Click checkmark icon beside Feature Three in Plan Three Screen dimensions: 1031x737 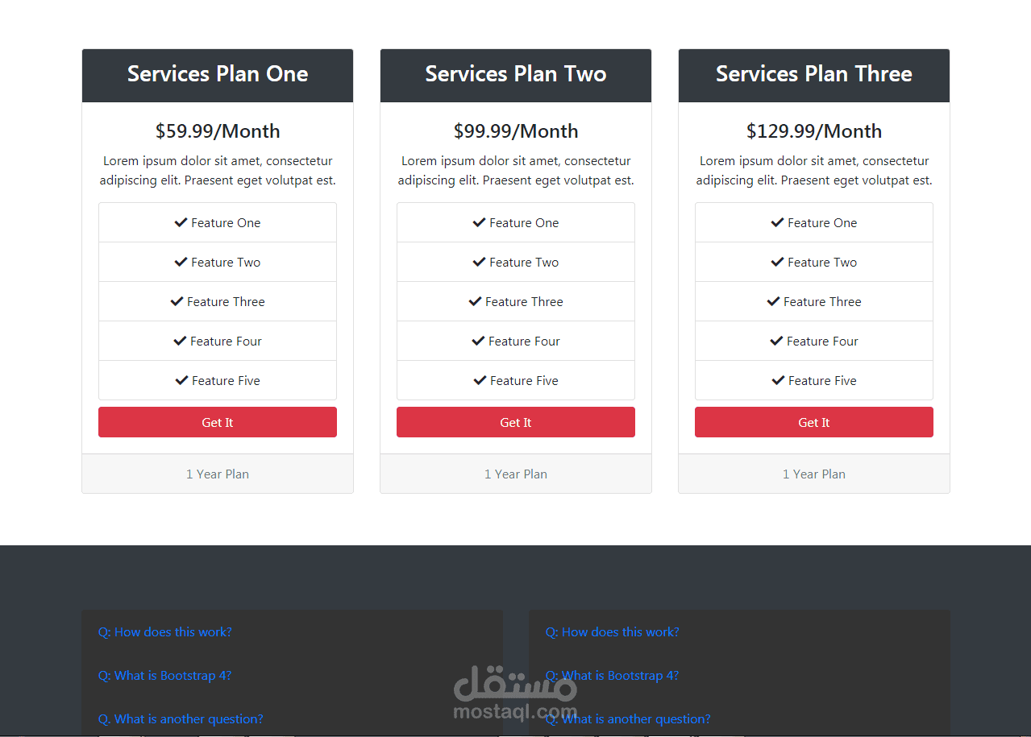point(773,301)
